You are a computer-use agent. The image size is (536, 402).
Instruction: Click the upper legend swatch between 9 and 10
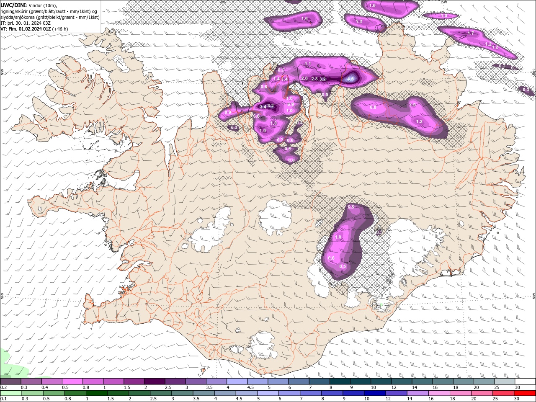pos(361,381)
